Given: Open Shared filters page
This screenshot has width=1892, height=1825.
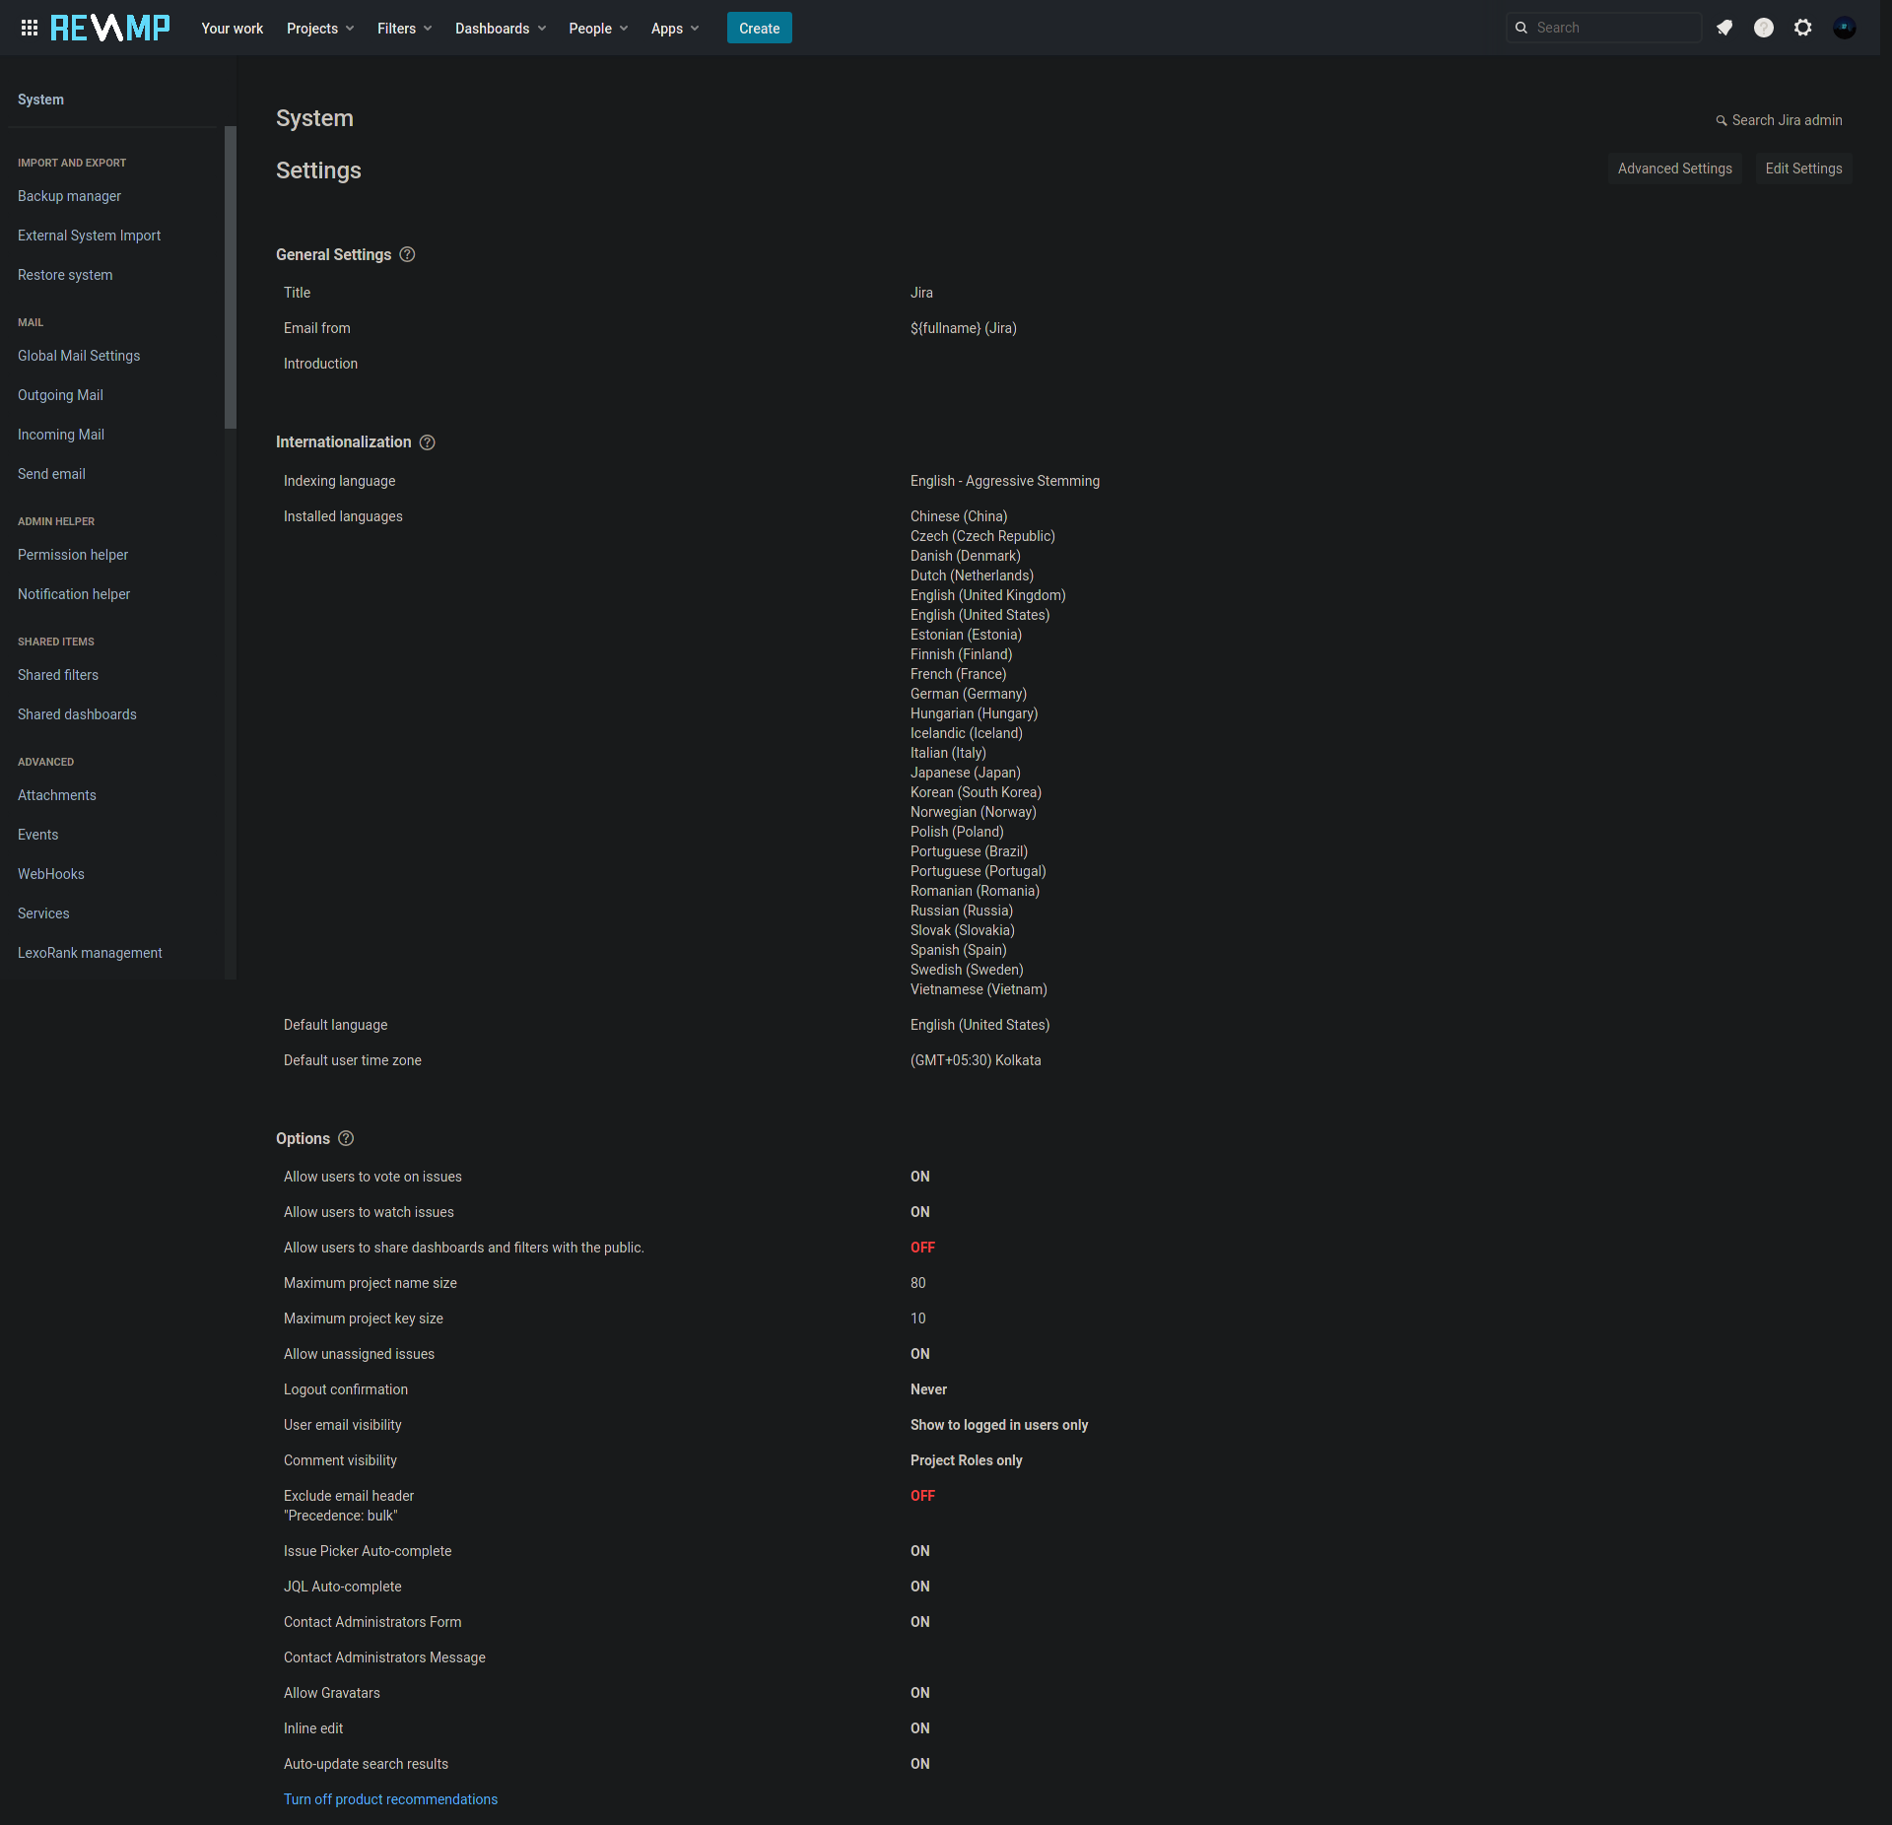Looking at the screenshot, I should pos(58,675).
